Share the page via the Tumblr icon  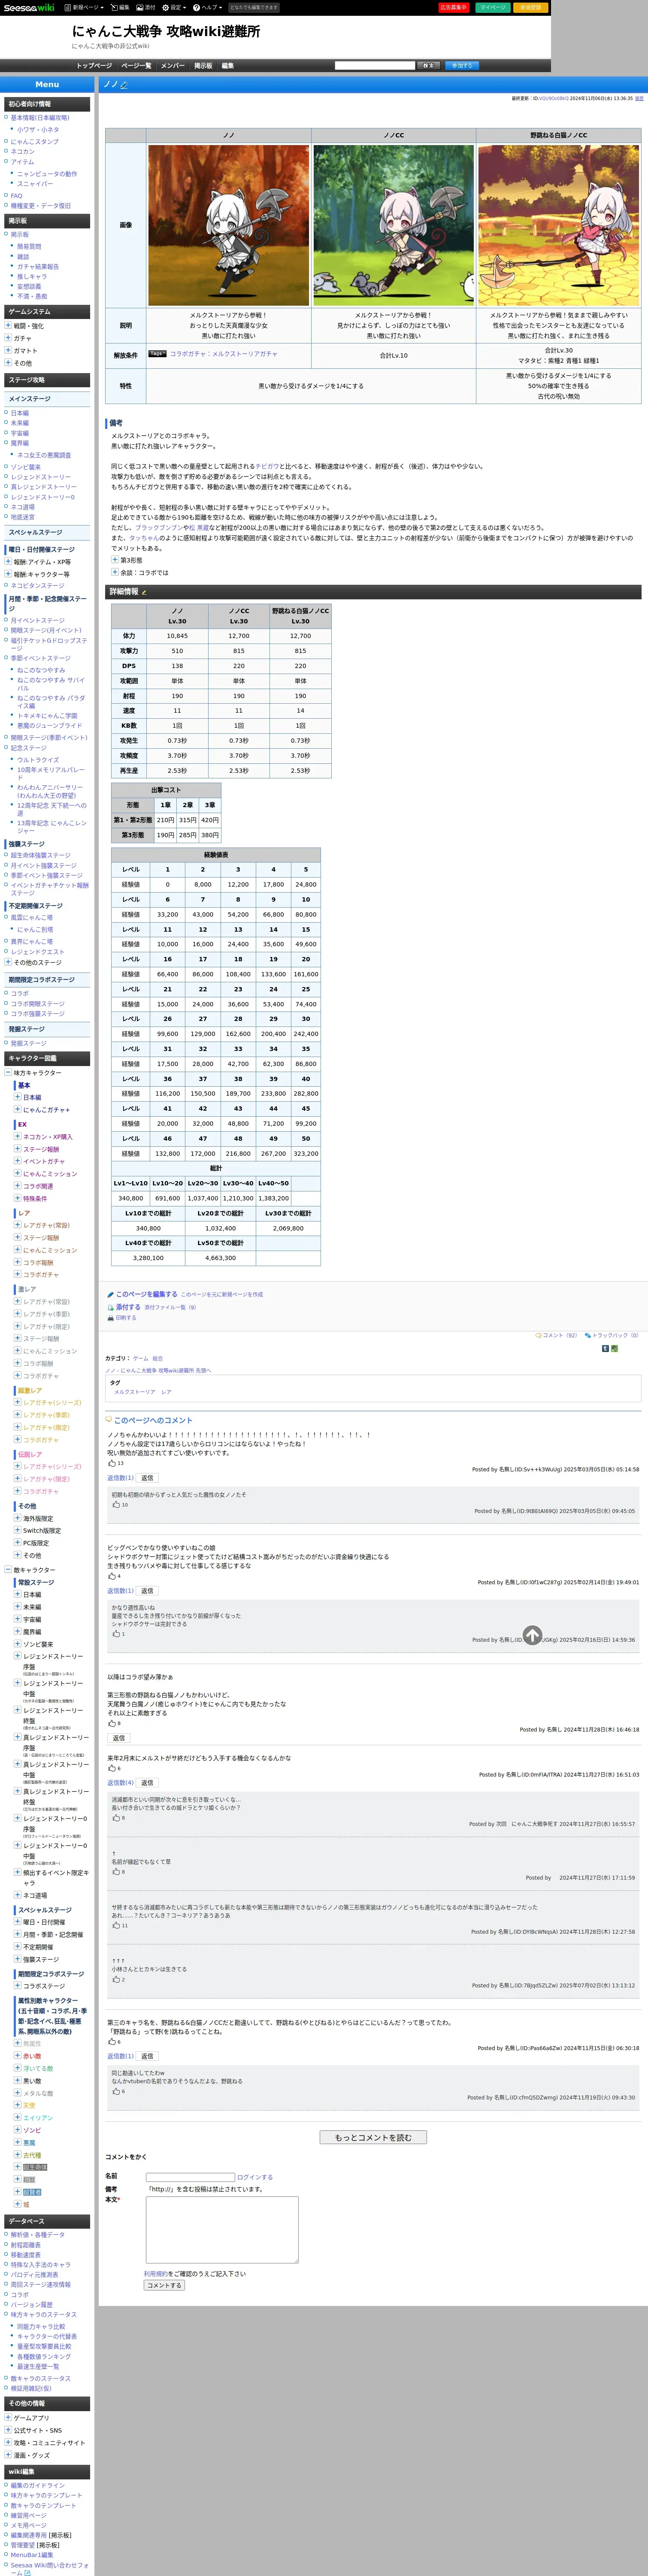[x=605, y=1349]
